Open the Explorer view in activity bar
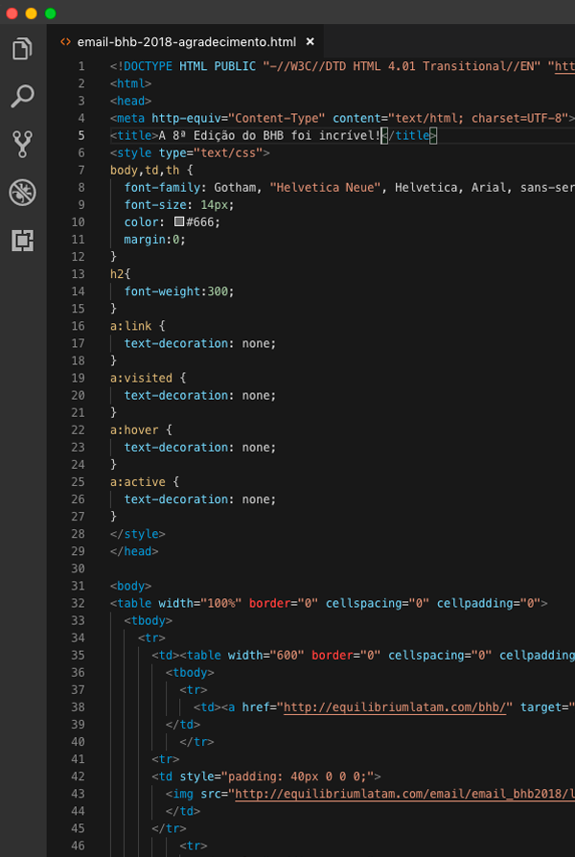575x857 pixels. click(22, 49)
